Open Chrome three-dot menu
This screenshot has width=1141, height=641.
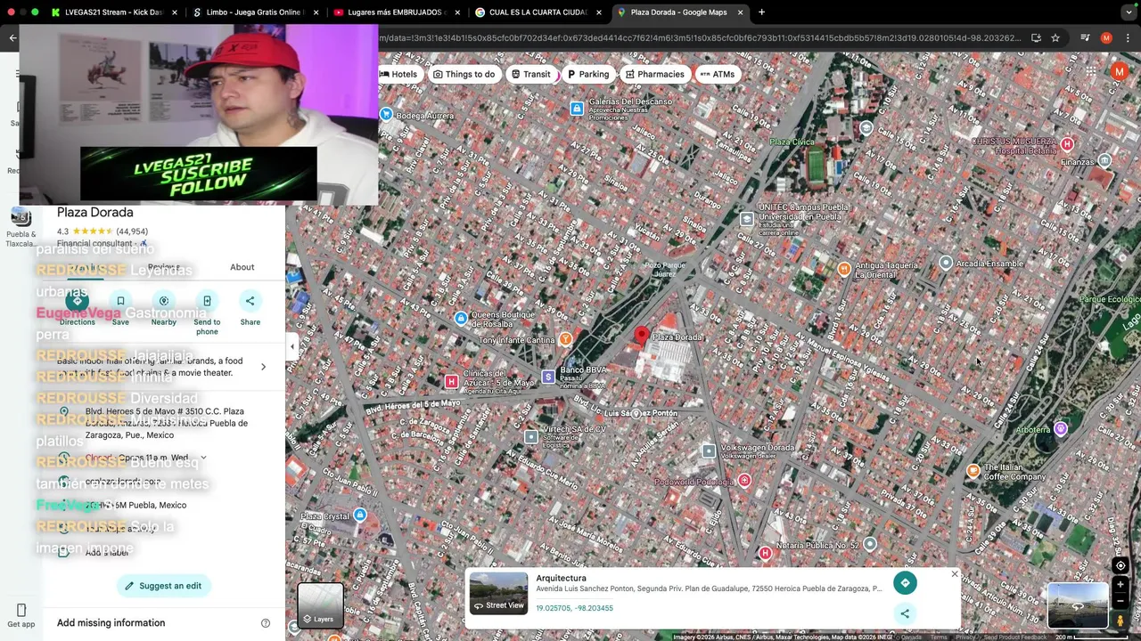(x=1127, y=38)
